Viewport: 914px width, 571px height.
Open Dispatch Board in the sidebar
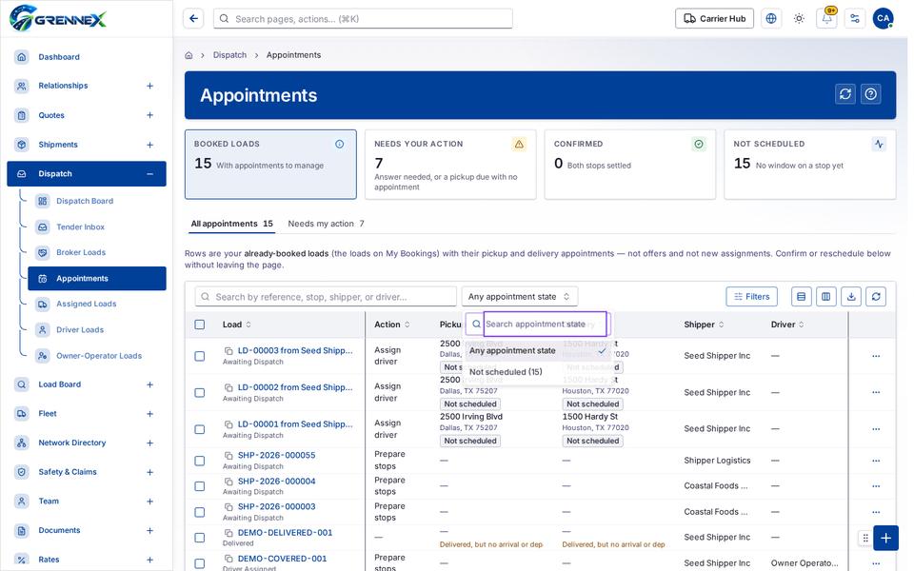coord(85,201)
